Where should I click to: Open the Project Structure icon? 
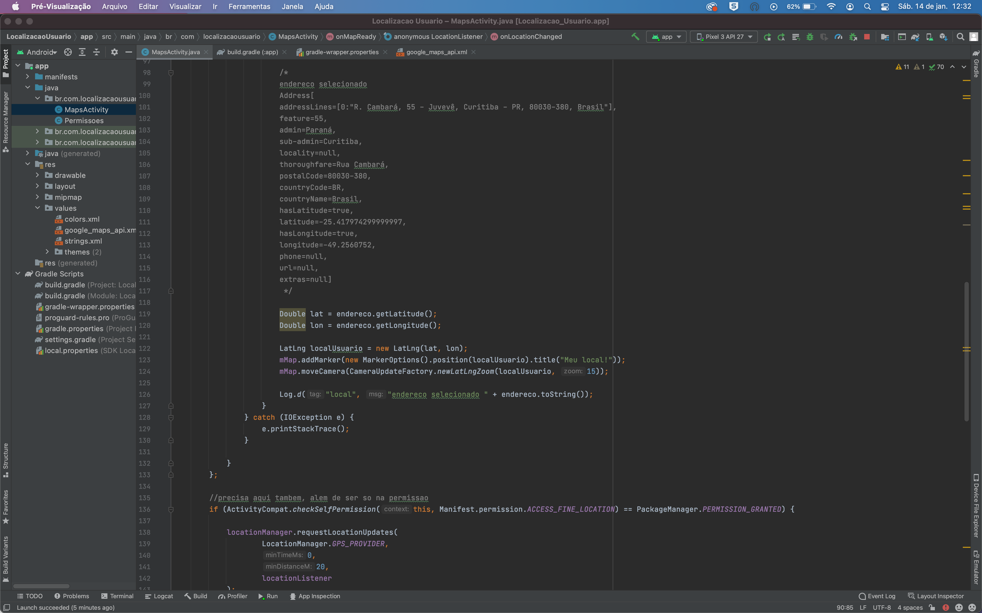coord(885,37)
